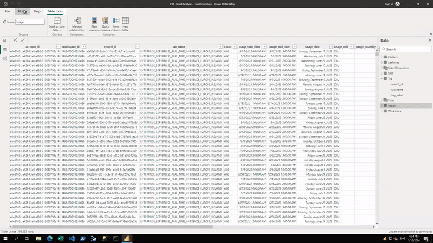Create a New measure
Image resolution: width=433 pixels, height=243 pixels.
click(x=95, y=22)
